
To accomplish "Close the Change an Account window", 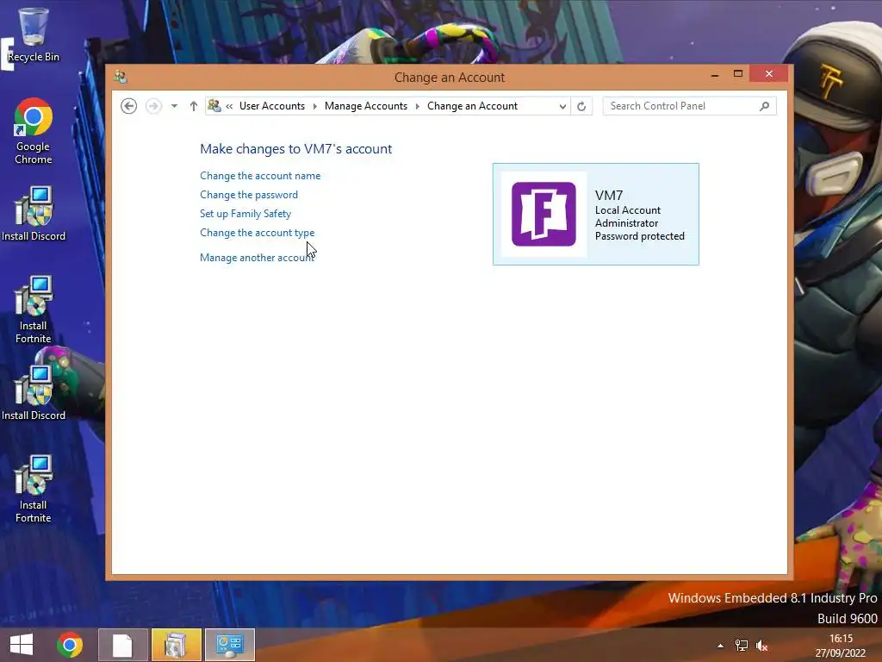I will click(769, 74).
